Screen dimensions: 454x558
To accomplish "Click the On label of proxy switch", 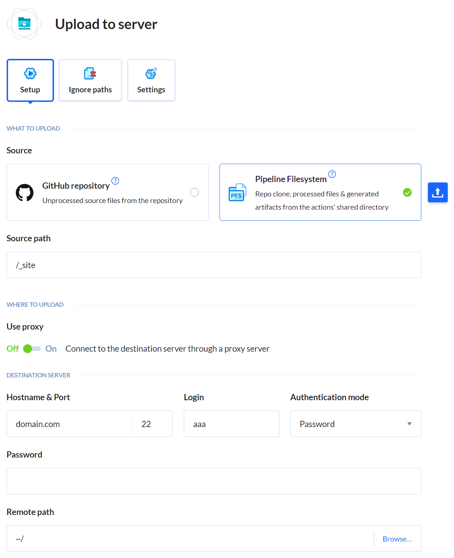I will tap(51, 349).
